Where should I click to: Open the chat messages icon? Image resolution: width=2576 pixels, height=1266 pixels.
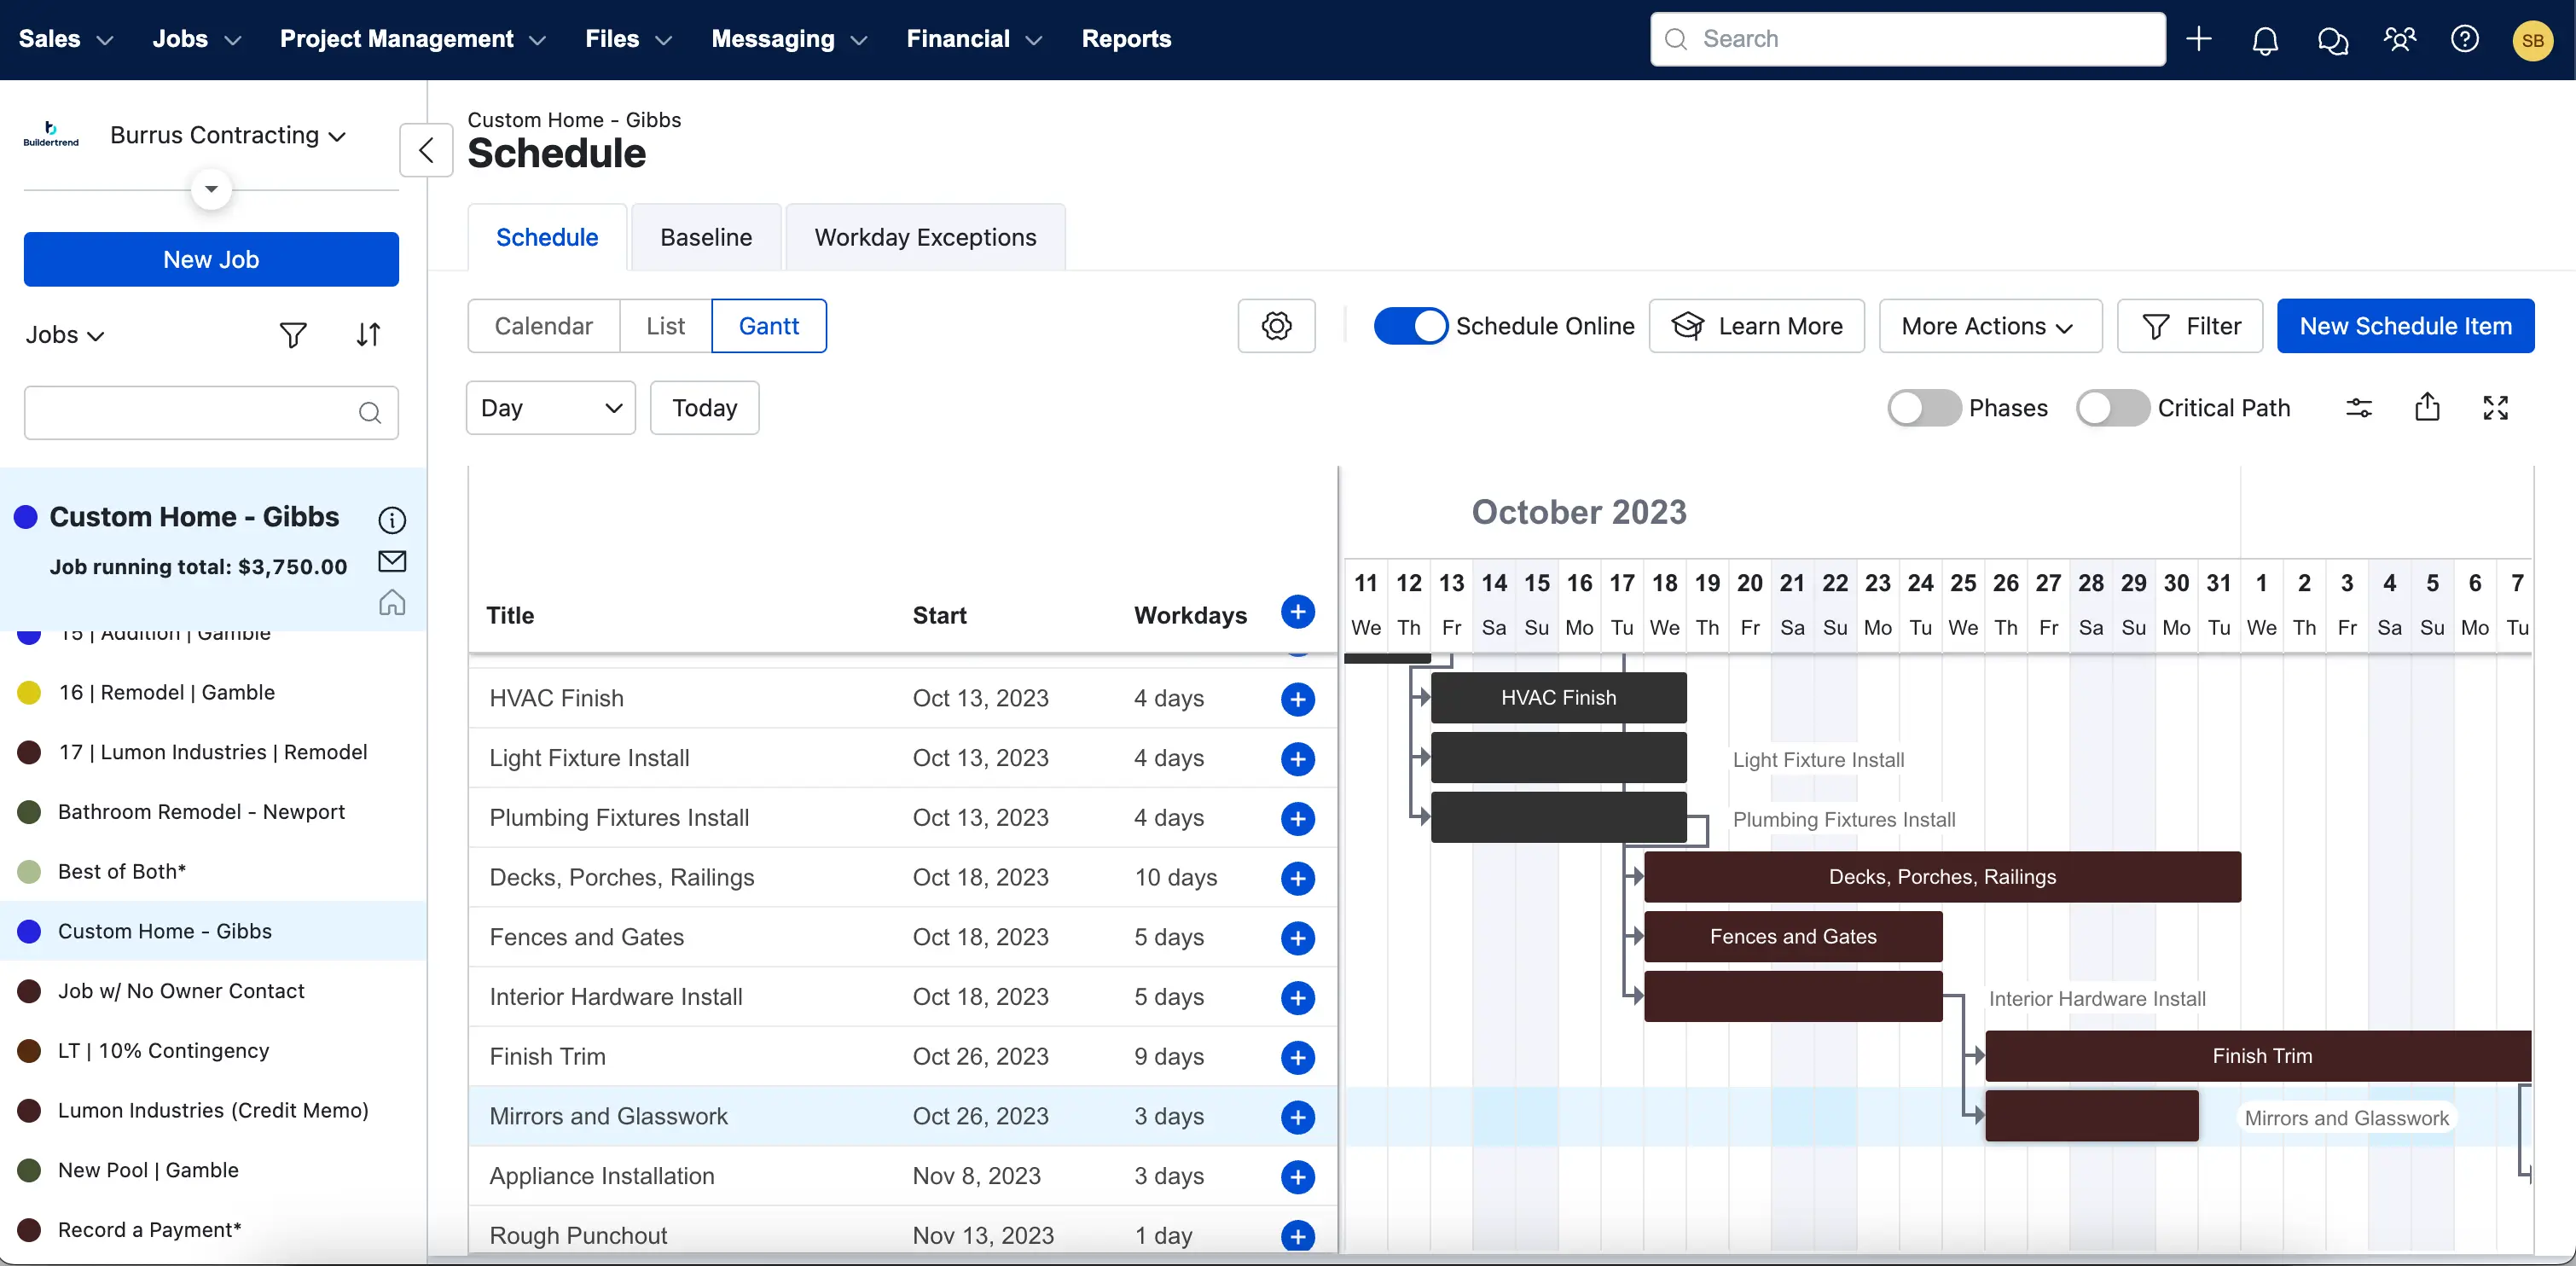(2331, 40)
